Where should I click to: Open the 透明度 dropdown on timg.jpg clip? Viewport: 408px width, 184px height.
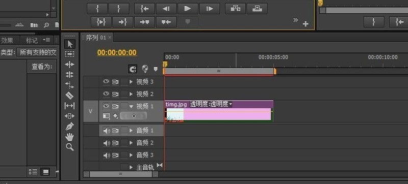coord(231,104)
